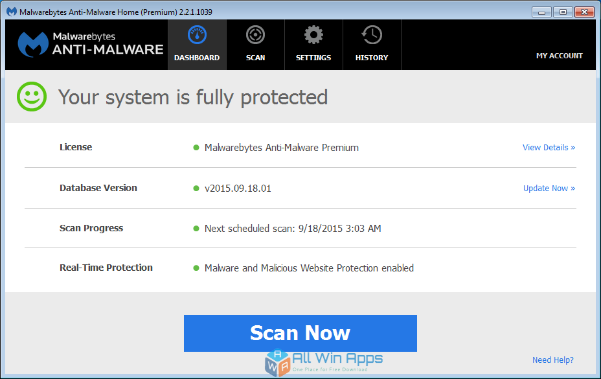Click the View Details link

[x=549, y=148]
